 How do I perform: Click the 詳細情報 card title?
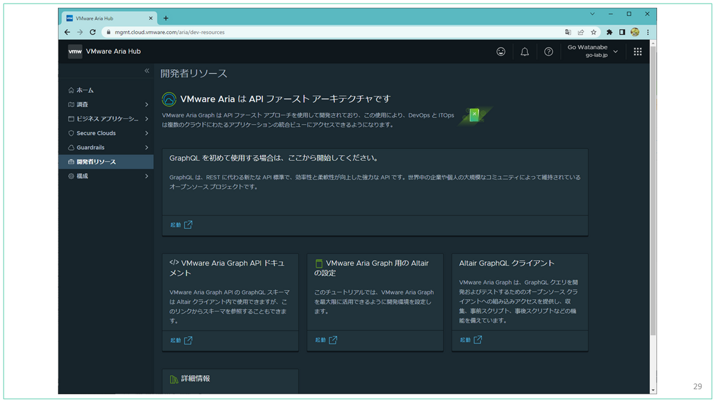click(x=195, y=379)
